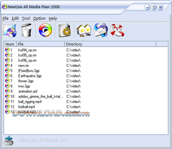The height and width of the screenshot is (149, 172).
Task: Select file kof96_op.rm
Action: coord(28,60)
